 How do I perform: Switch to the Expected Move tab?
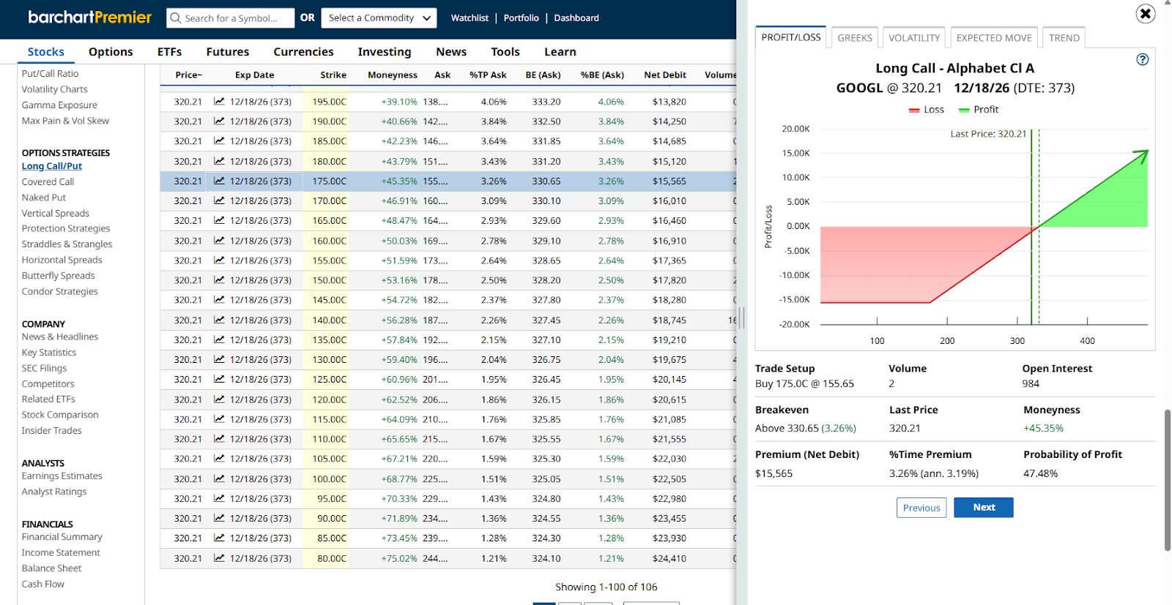point(993,38)
